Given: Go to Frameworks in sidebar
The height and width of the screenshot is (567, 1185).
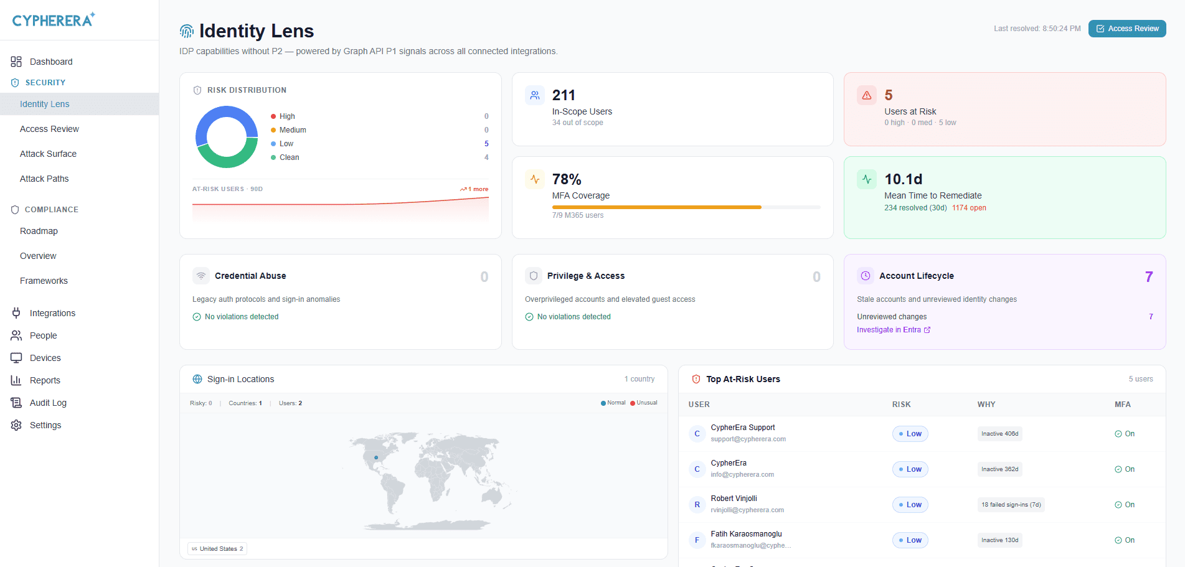Looking at the screenshot, I should point(44,281).
